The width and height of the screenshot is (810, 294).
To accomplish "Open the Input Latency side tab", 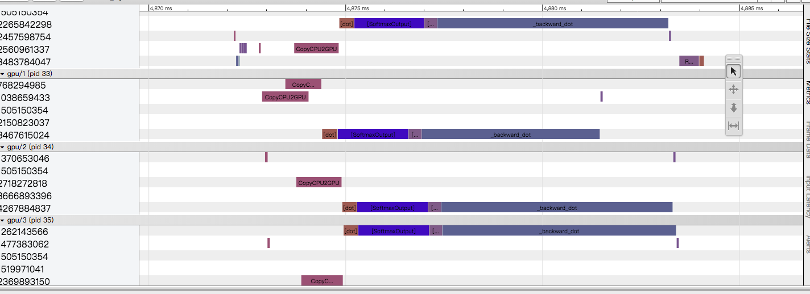I will pos(807,196).
